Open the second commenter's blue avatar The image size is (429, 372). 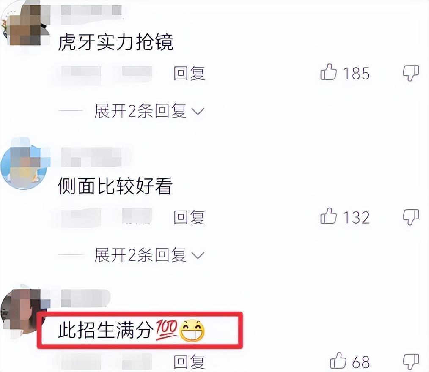pyautogui.click(x=25, y=166)
